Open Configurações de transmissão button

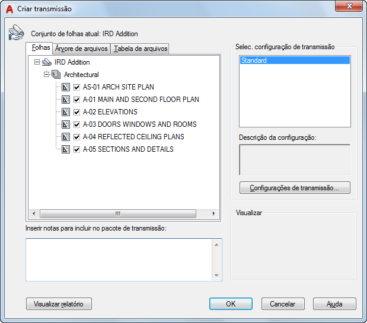click(295, 188)
